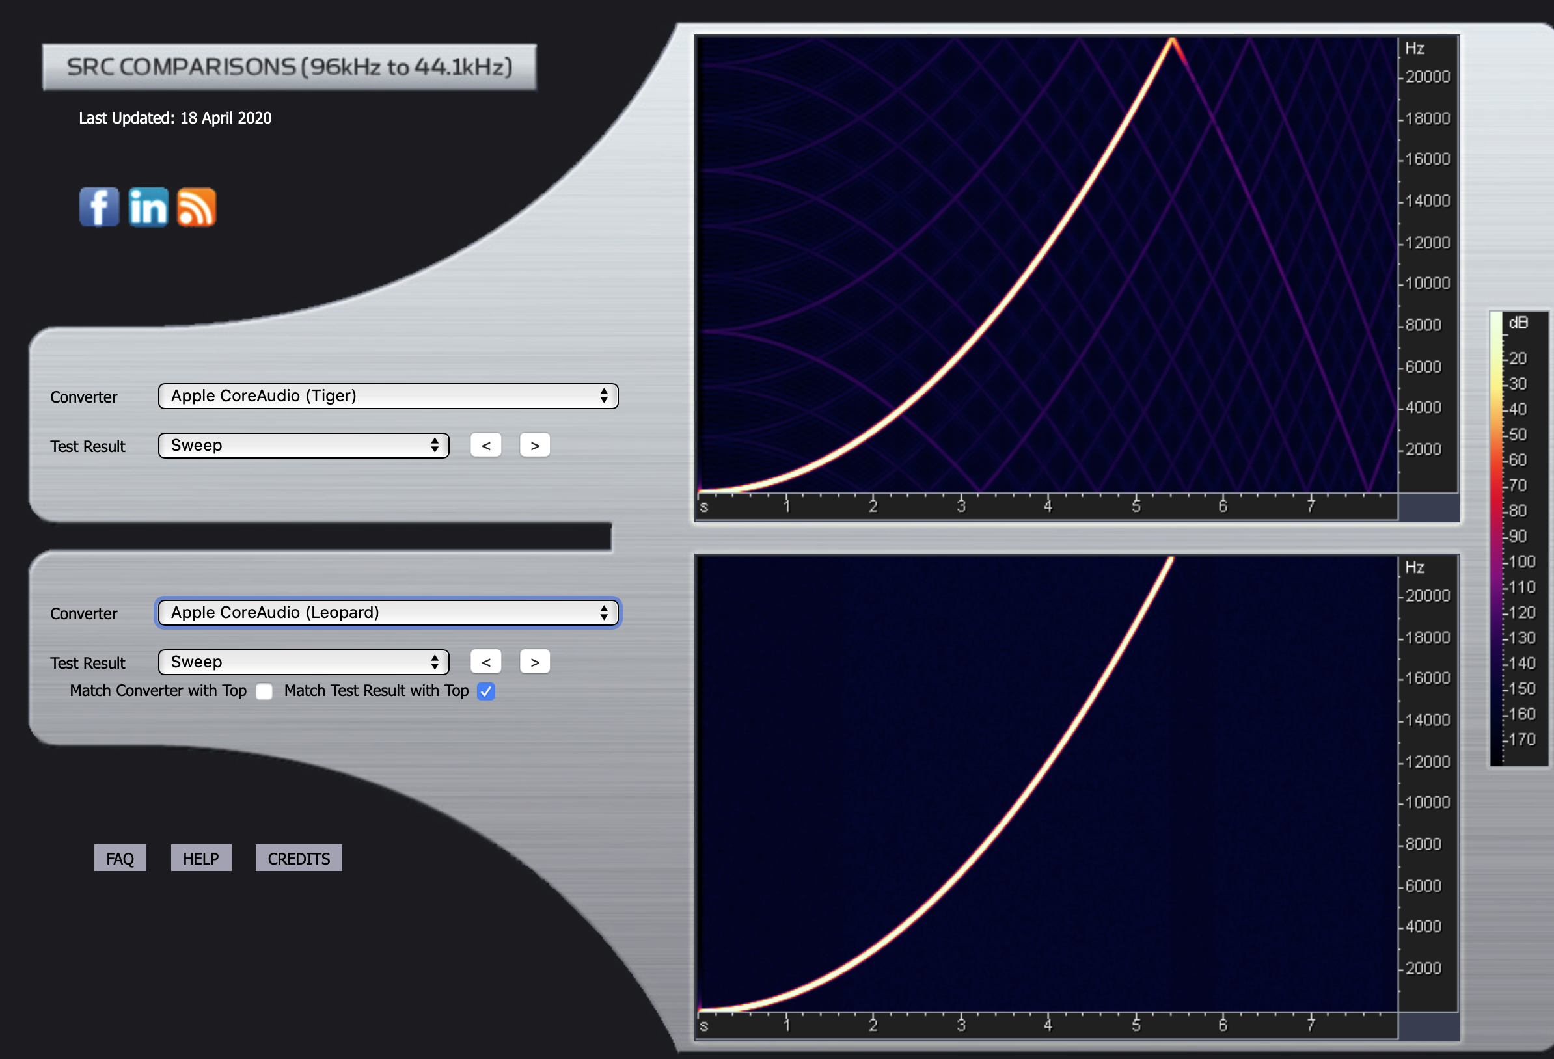
Task: Open top Converter dropdown Apple CoreAudio (Tiger)
Action: click(x=388, y=395)
